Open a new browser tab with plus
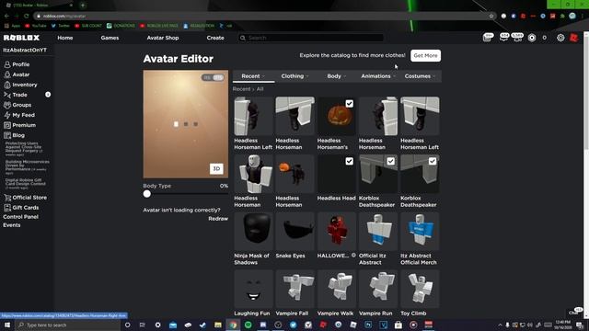This screenshot has width=589, height=331. 83,6
